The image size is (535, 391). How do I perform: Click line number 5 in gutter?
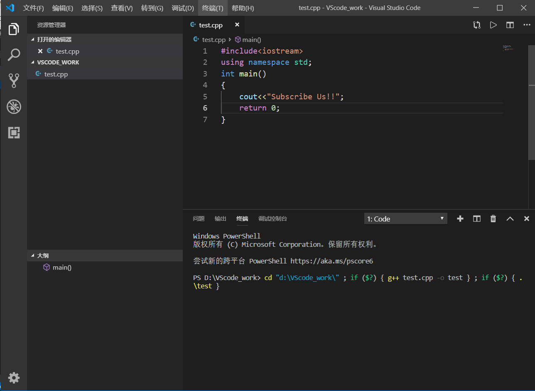(x=205, y=96)
